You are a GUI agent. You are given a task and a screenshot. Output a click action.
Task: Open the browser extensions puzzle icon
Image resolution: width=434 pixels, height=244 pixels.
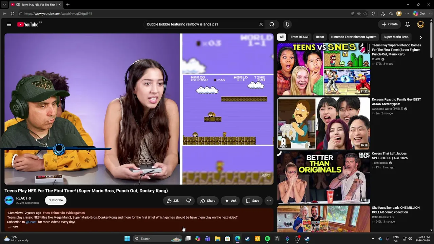pos(374,14)
